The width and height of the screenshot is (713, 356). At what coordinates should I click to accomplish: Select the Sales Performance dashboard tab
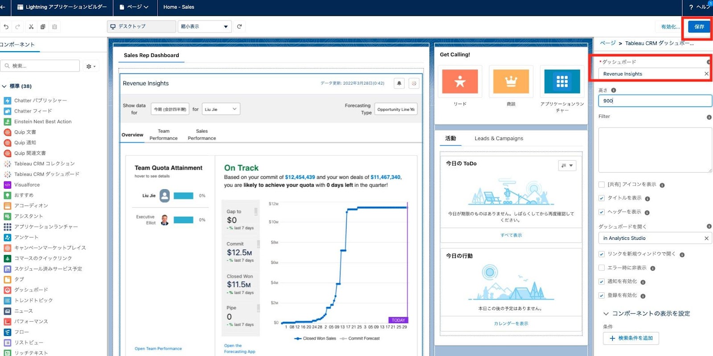click(x=202, y=135)
